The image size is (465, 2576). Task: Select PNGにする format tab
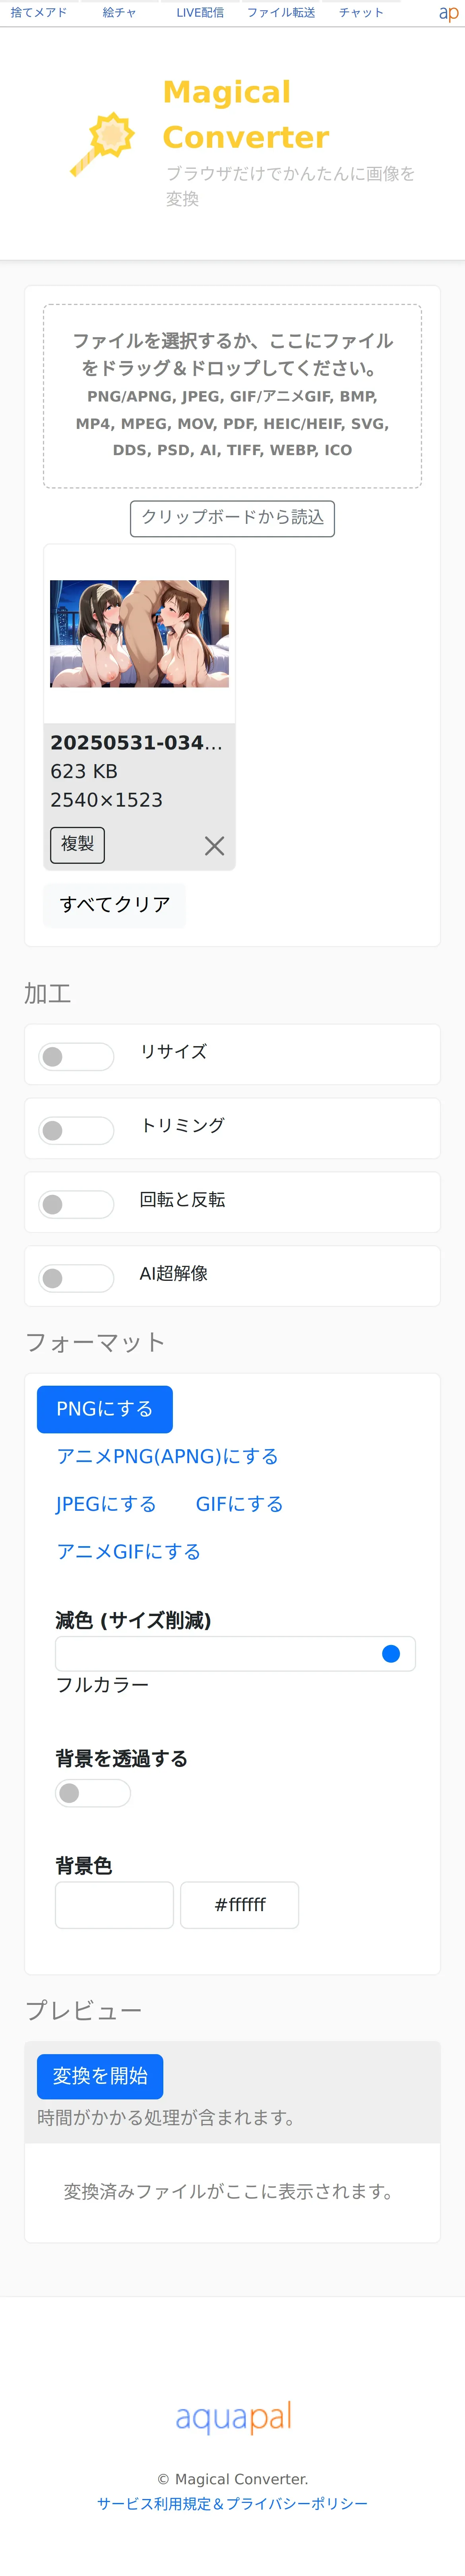105,1409
